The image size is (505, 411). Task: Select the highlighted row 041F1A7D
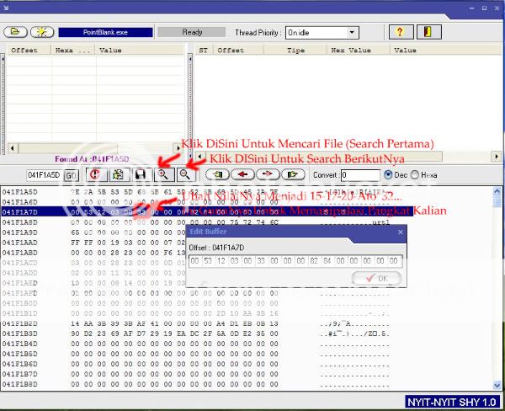34,212
